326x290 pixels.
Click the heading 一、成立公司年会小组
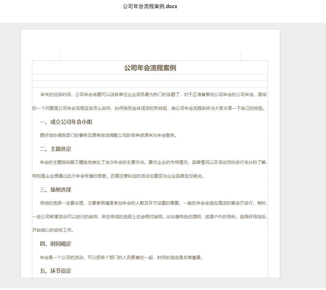[x=66, y=122]
